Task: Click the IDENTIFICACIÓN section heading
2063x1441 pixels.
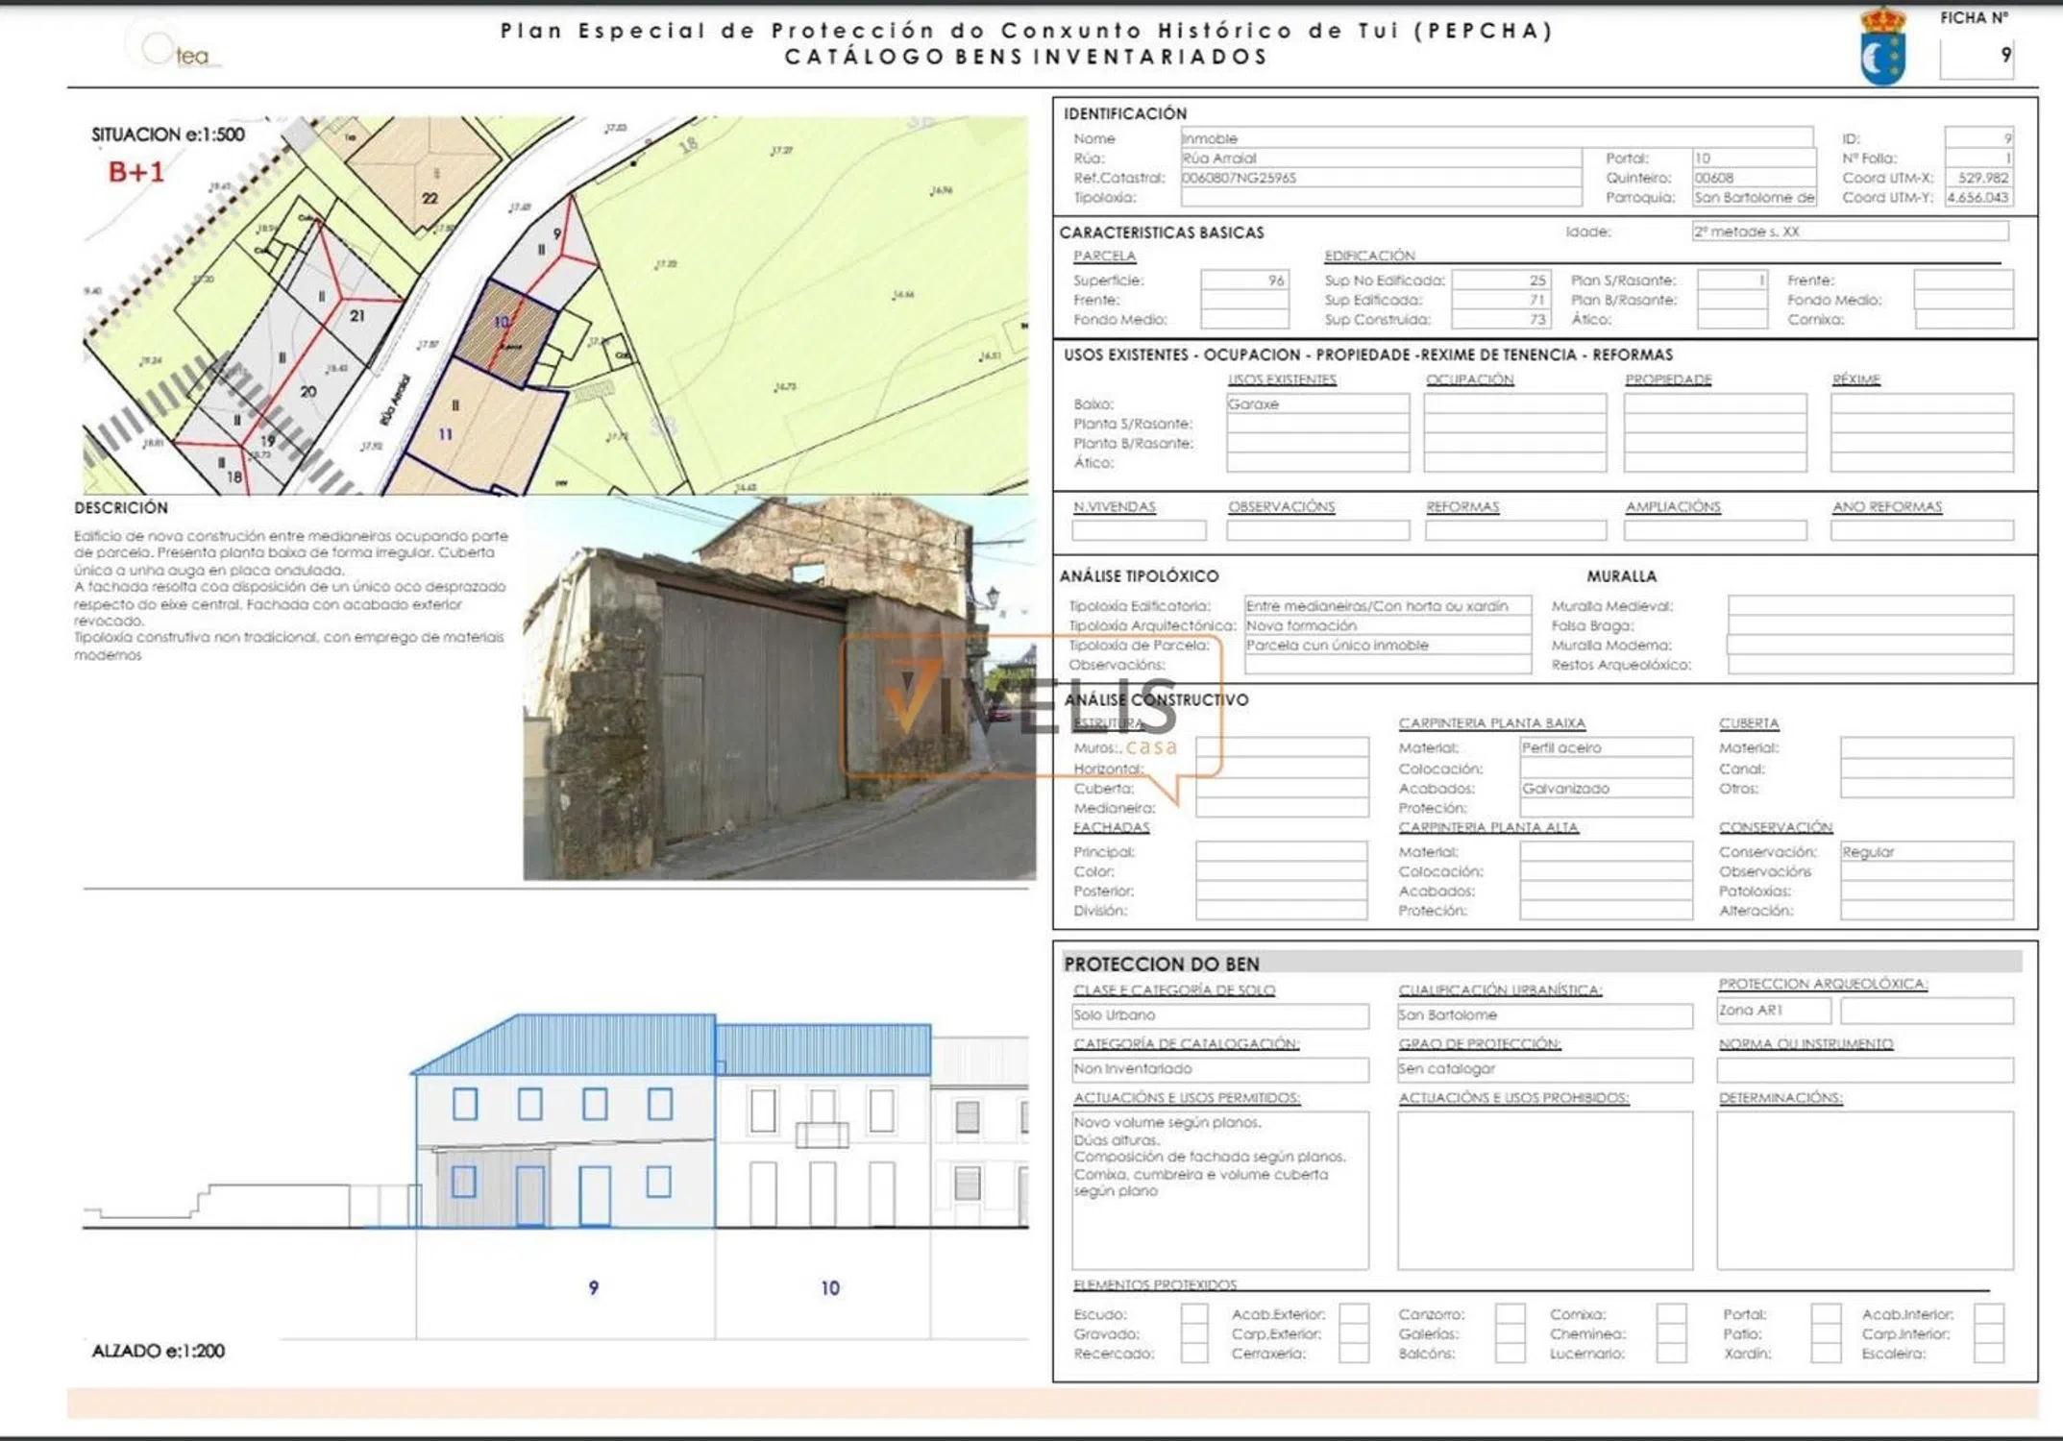Action: click(x=1124, y=113)
